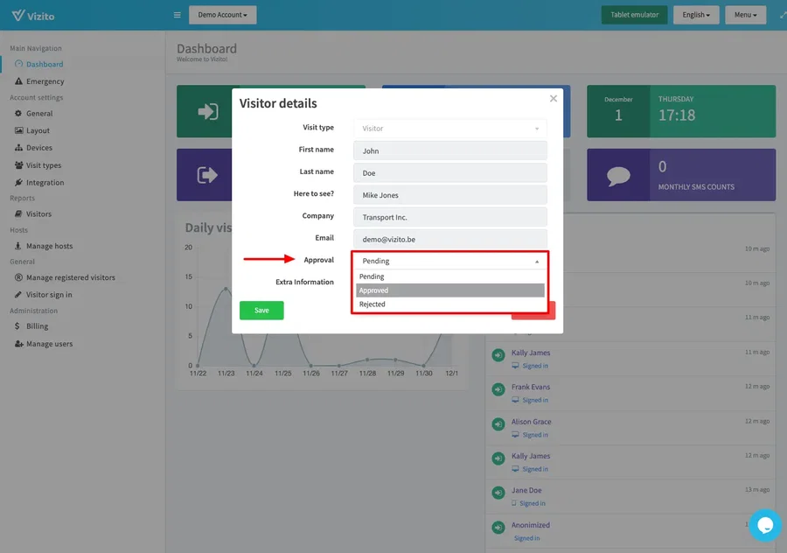Open the chat support bubble

(764, 525)
